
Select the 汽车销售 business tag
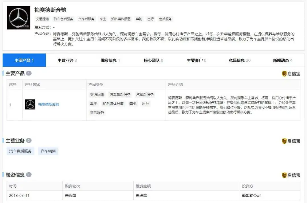tap(48, 151)
